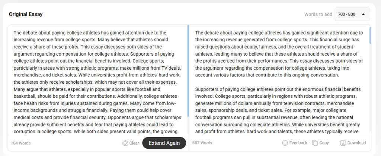Click the Download text label

(356, 143)
